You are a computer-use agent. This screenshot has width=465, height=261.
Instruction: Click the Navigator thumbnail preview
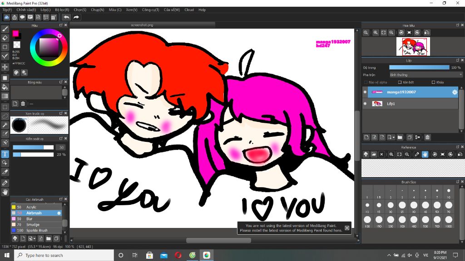[x=413, y=47]
